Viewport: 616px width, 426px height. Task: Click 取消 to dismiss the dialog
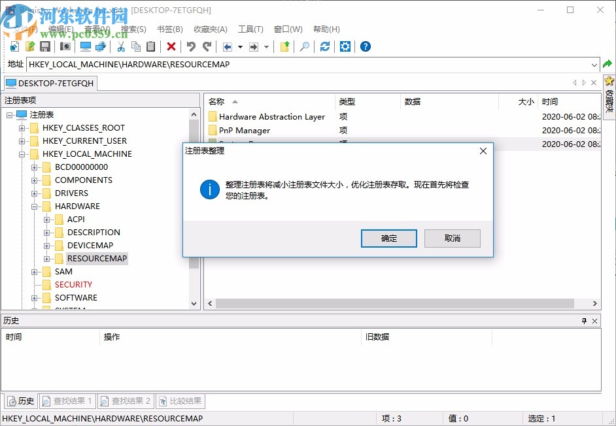point(453,238)
